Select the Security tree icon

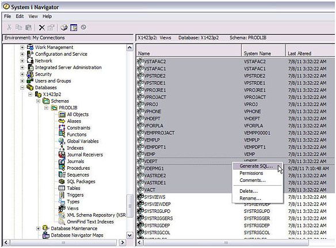coord(30,74)
